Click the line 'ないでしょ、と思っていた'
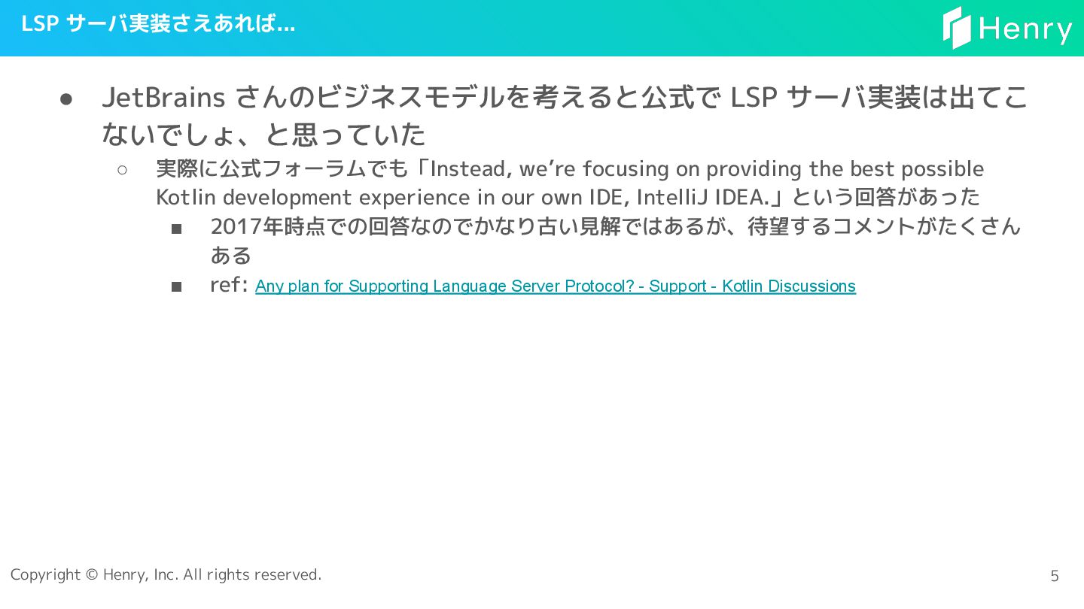 click(x=263, y=135)
